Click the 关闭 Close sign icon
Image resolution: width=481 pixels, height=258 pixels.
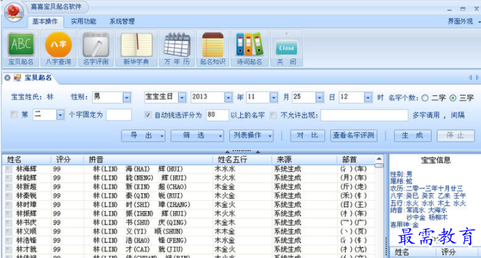coord(286,48)
